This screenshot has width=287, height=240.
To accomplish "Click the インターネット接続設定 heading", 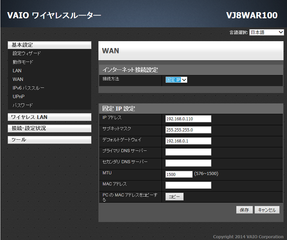I will click(x=130, y=70).
